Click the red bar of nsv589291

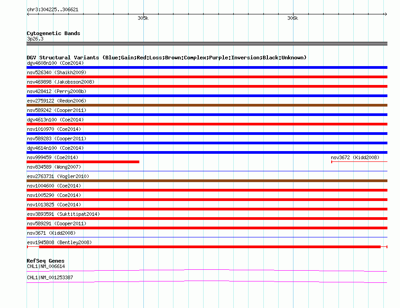[x=207, y=228]
